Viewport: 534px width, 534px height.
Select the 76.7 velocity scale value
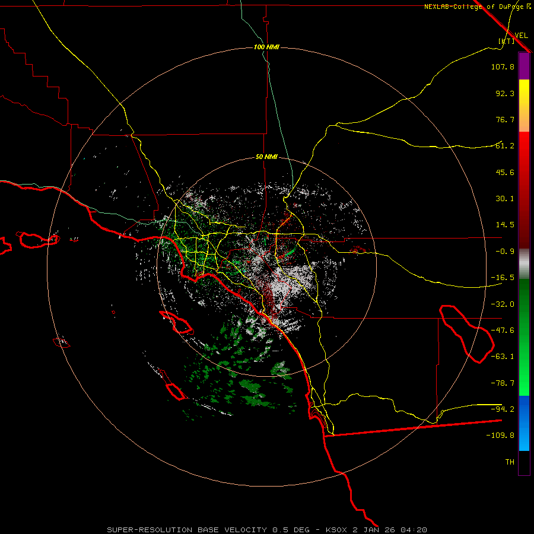505,119
